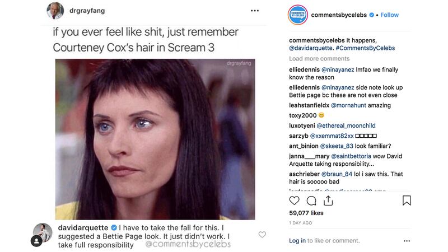Click the Log in link

(x=297, y=240)
